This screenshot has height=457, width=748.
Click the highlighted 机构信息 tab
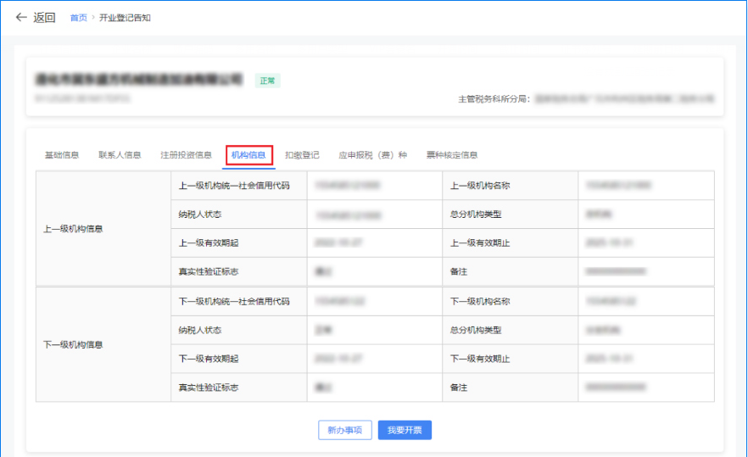click(248, 155)
